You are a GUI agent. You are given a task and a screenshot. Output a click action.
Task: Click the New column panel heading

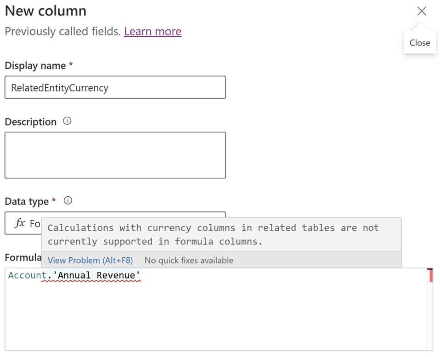click(x=45, y=11)
